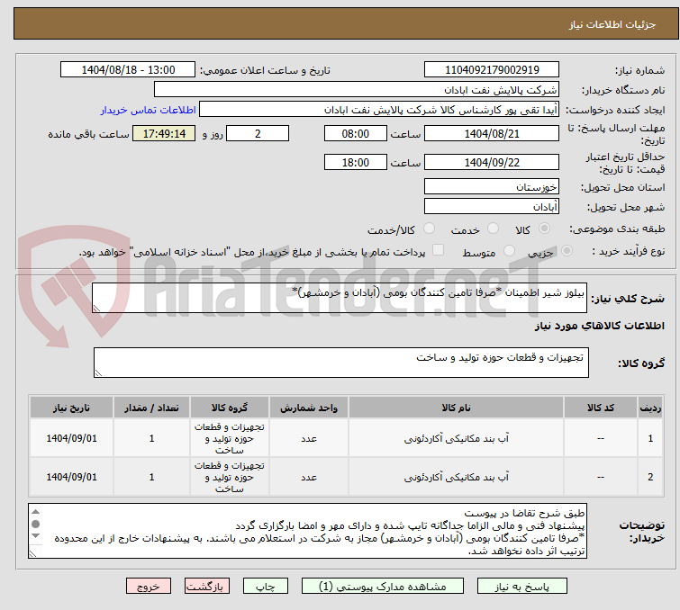Viewport: 680px width, 610px height.
Task: Click the شرح کلی نیاز description textarea
Action: 340,298
